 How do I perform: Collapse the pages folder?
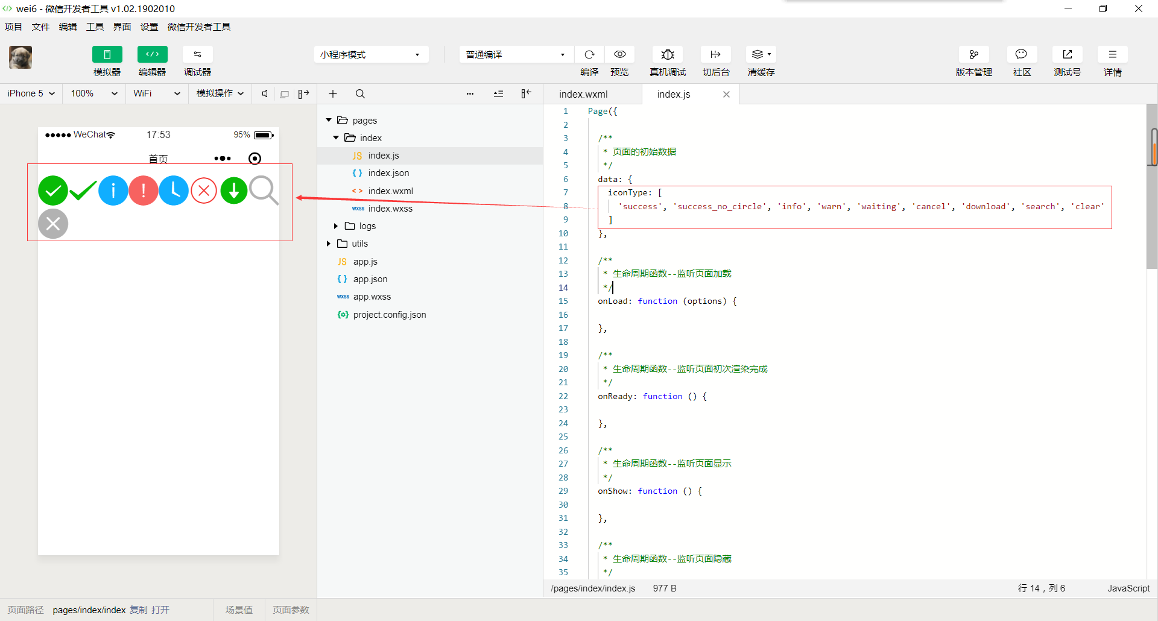point(329,120)
